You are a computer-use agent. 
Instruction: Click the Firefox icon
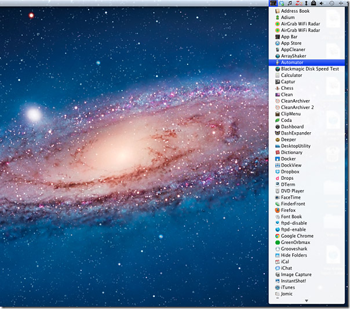click(278, 210)
